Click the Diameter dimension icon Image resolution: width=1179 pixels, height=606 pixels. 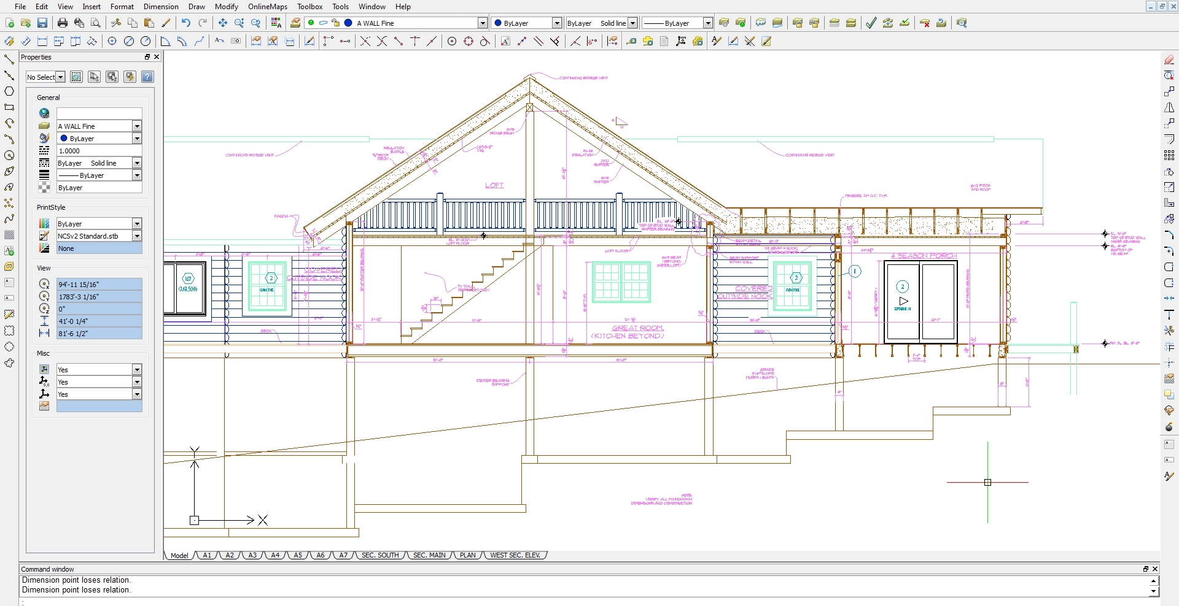[x=129, y=41]
